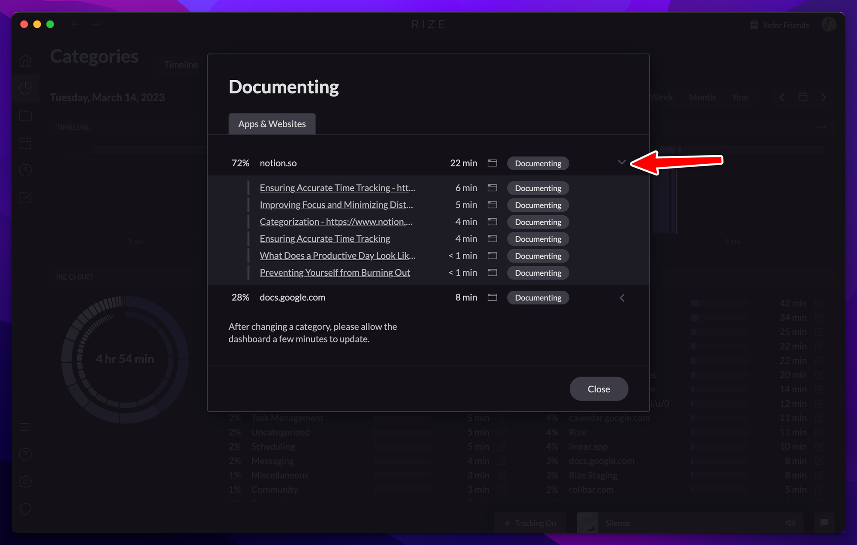Click the Documenting category badge on notion.so
Viewport: 857px width, 545px height.
point(537,163)
